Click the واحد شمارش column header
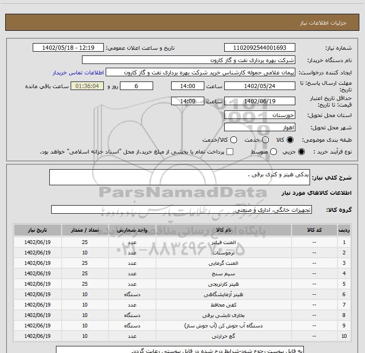 (132, 230)
